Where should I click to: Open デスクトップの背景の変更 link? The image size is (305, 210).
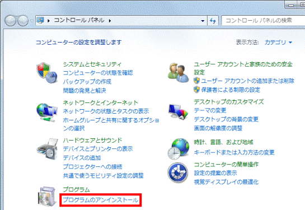(x=226, y=119)
